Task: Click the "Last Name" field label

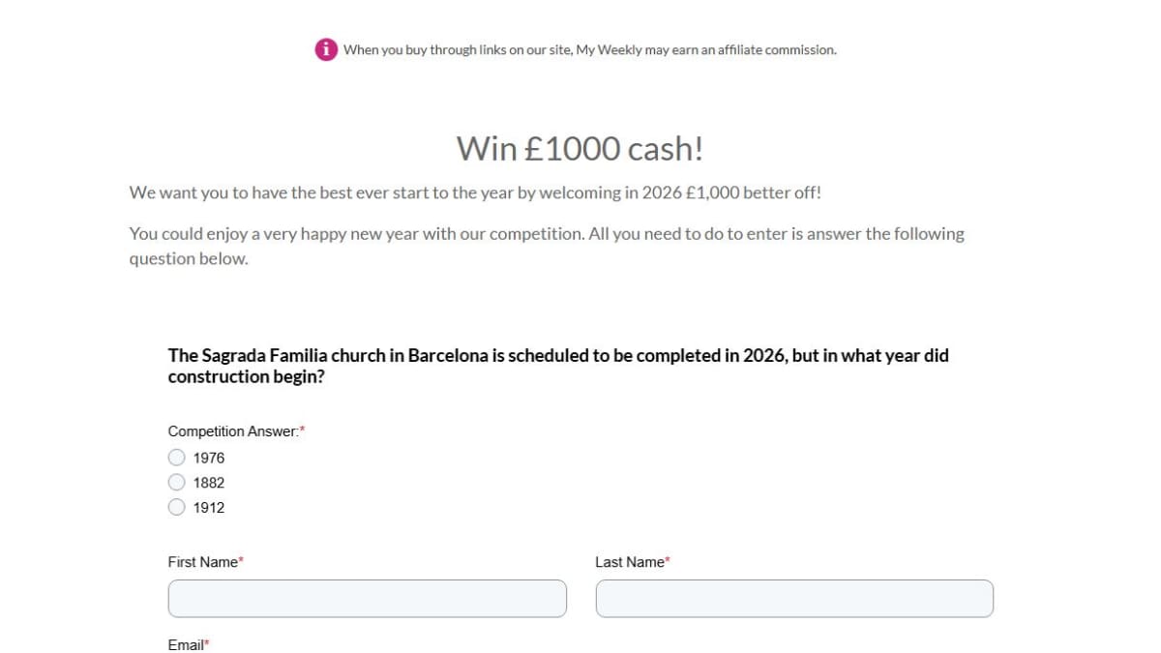Action: (x=630, y=562)
